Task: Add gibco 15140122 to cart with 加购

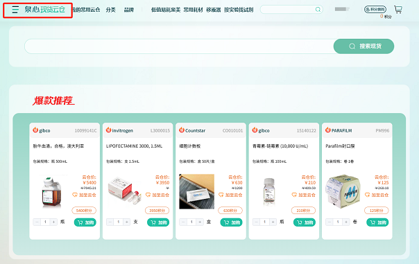Action: (305, 222)
